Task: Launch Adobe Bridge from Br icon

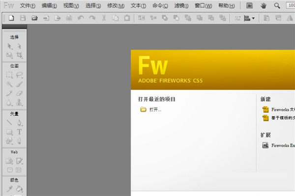Action: pos(250,6)
